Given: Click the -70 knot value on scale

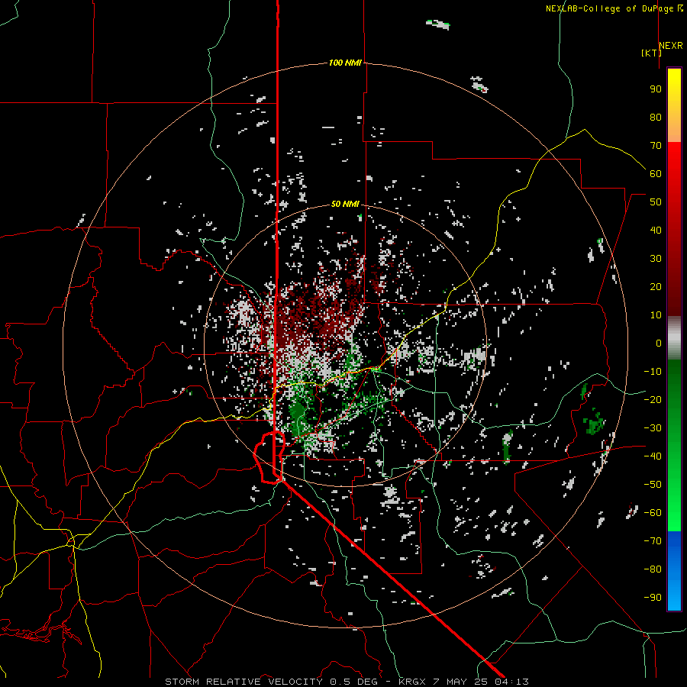Looking at the screenshot, I should pos(653,541).
